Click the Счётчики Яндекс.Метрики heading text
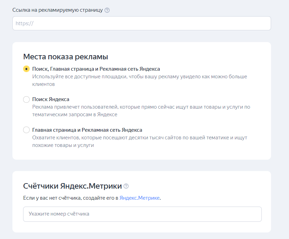This screenshot has width=289, height=239. point(72,186)
